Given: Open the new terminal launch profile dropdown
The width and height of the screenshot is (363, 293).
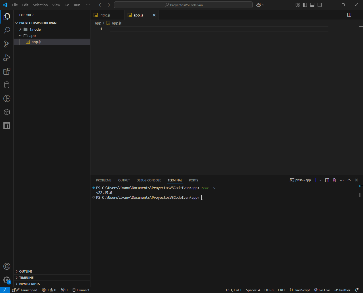Looking at the screenshot, I should (320, 180).
